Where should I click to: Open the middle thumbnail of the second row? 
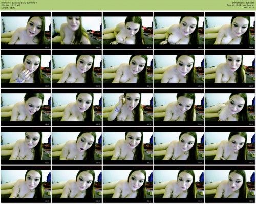(x=128, y=69)
